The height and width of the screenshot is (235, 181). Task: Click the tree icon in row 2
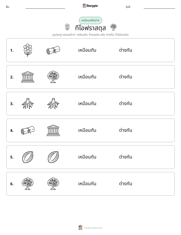[53, 77]
